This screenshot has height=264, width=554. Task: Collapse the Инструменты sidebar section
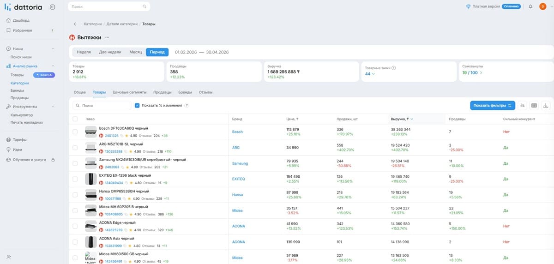click(x=53, y=107)
